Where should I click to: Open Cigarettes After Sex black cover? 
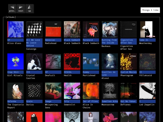click(129, 29)
